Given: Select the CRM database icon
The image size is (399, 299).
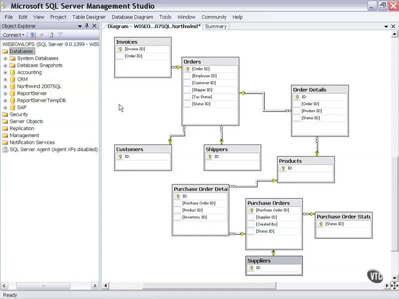Looking at the screenshot, I should click(12, 79).
